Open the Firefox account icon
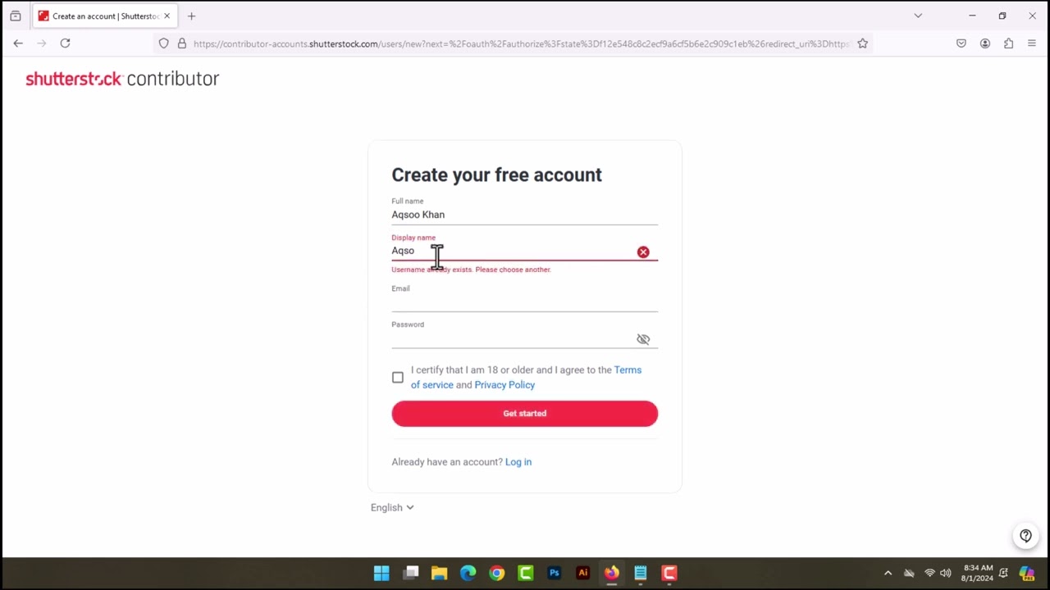The width and height of the screenshot is (1050, 590). coord(984,43)
